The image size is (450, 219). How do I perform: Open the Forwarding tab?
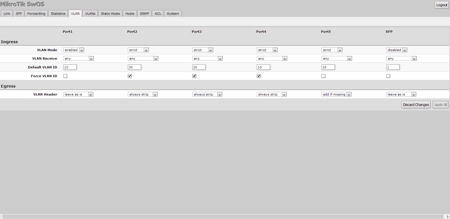[x=36, y=14]
